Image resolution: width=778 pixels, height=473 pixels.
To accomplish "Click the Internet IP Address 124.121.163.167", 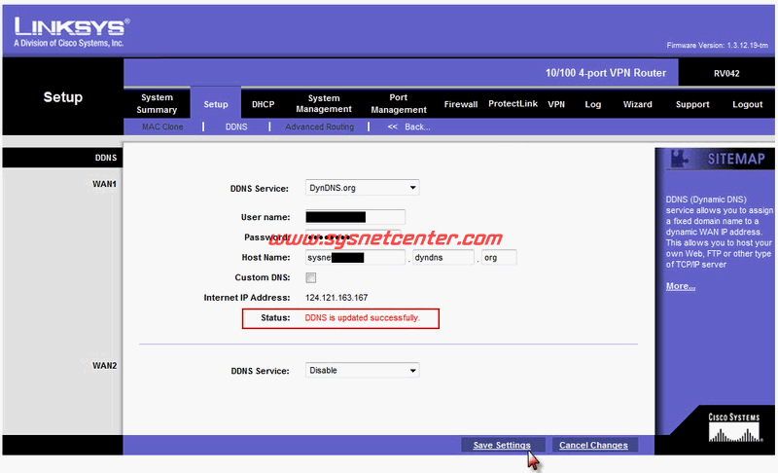I will pos(336,298).
